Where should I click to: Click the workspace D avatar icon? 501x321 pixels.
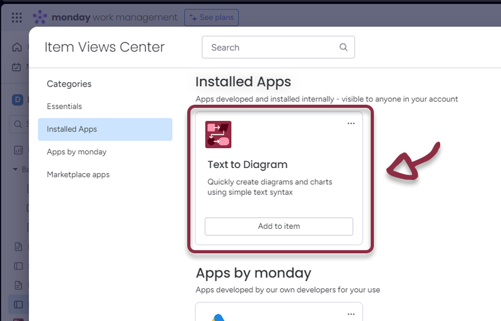[x=18, y=99]
